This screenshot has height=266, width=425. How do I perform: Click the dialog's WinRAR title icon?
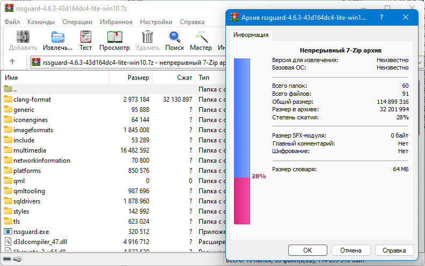[235, 17]
